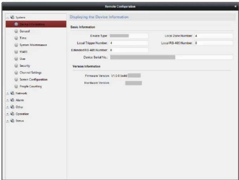Click the Device Serial No. field
Viewport: 239px width, 180px height.
point(171,57)
